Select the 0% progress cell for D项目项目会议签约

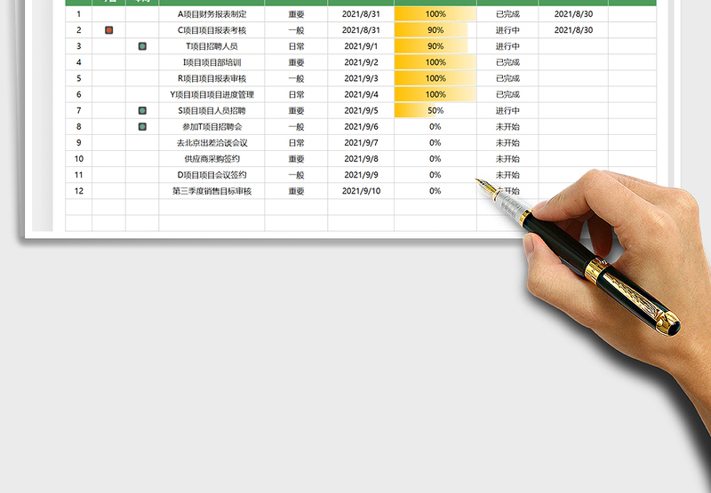pyautogui.click(x=435, y=175)
